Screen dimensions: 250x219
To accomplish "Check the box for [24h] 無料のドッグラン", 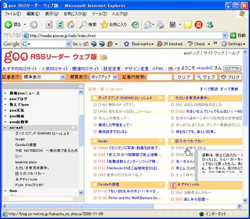I will point(95,104).
